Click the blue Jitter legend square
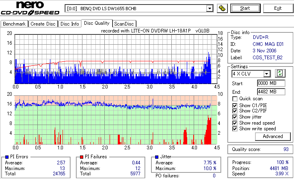Image resolution: width=294 pixels, height=179 pixels. (157, 157)
